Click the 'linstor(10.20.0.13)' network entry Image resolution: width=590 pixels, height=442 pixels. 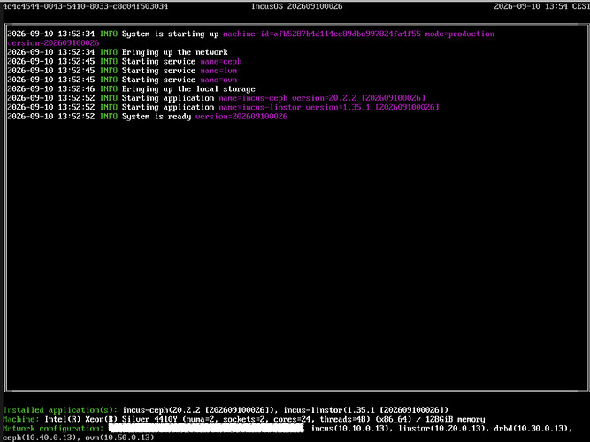(x=441, y=429)
